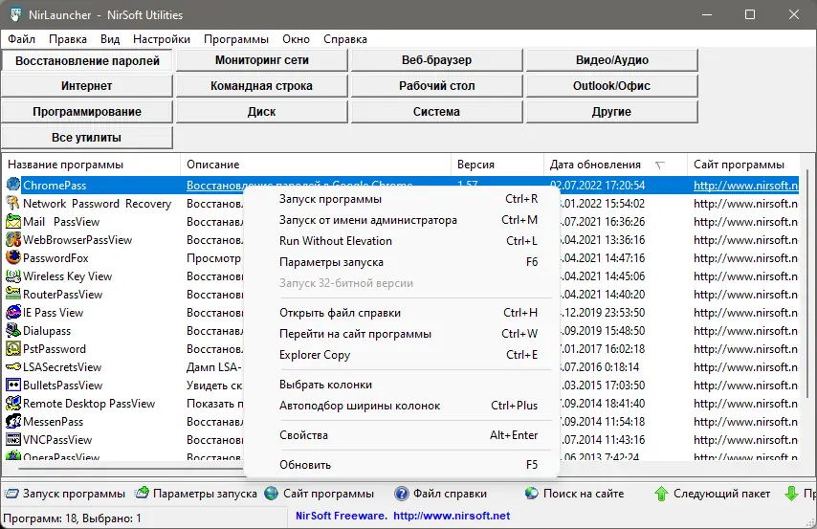The width and height of the screenshot is (817, 529).
Task: Open the Настройки menu
Action: [x=162, y=39]
